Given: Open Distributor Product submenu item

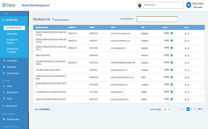Looking at the screenshot, I should pyautogui.click(x=12, y=41).
